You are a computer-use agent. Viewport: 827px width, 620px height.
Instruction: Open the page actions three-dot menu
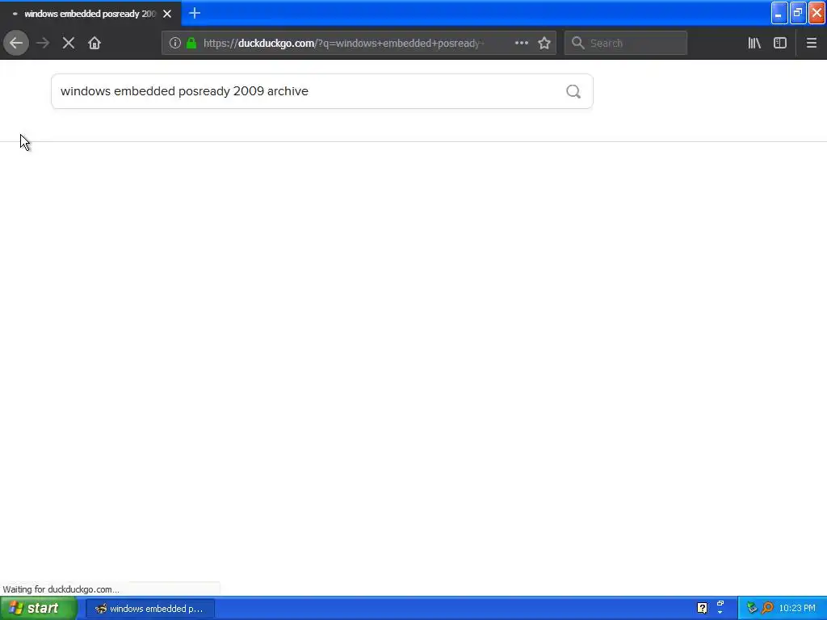coord(521,43)
